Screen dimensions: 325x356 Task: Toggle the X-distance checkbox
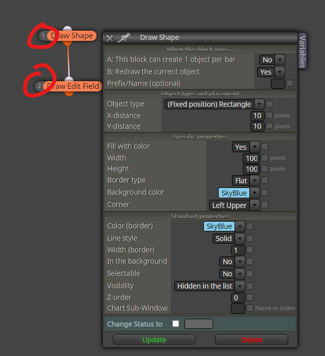[269, 115]
